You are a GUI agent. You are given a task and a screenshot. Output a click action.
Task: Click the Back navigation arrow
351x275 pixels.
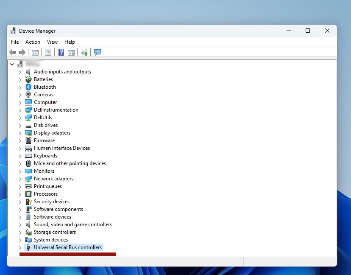click(x=12, y=52)
